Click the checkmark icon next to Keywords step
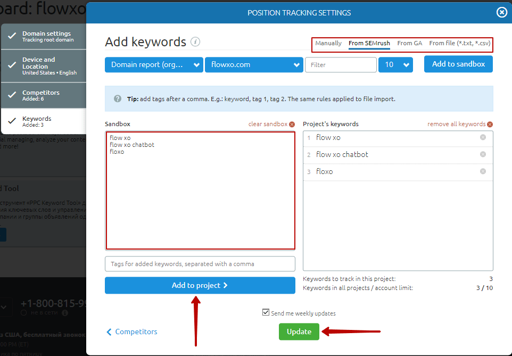Image resolution: width=512 pixels, height=356 pixels. (12, 121)
